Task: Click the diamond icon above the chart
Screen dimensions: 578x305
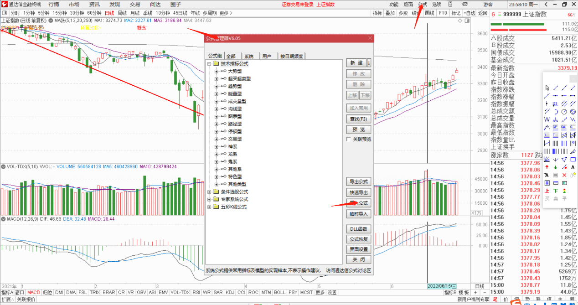Action: click(x=460, y=21)
